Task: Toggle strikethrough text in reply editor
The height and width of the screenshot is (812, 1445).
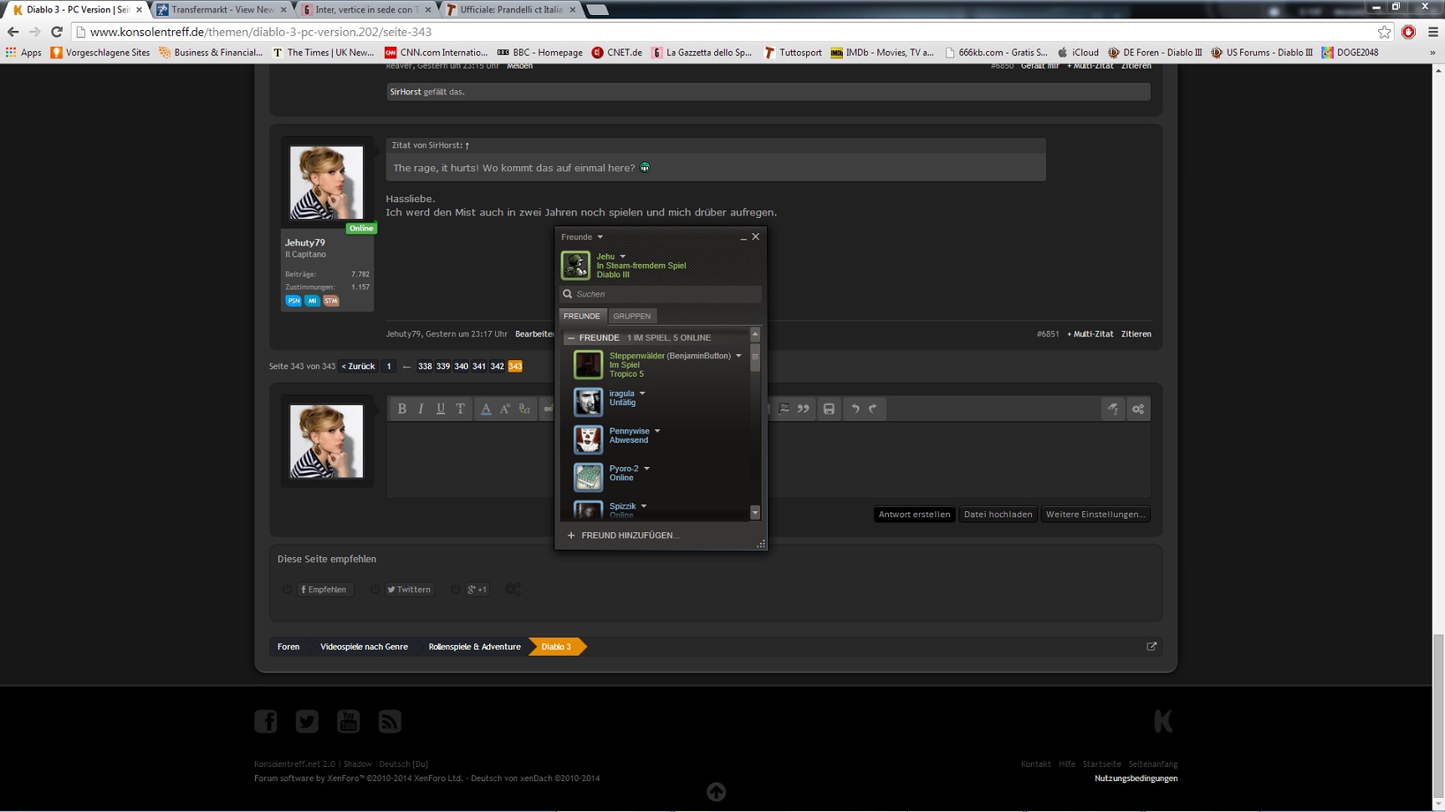Action: pyautogui.click(x=460, y=409)
